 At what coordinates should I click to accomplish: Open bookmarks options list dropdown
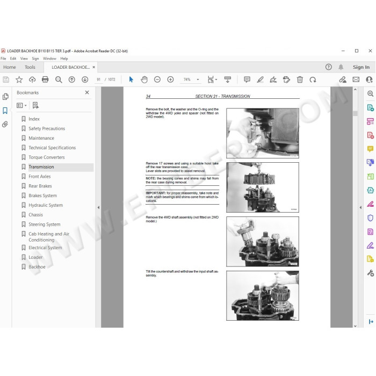click(x=21, y=105)
